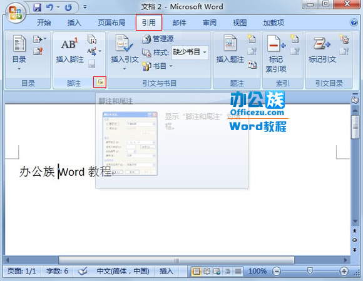Click the next footnote icon
This screenshot has width=363, height=281.
[91, 51]
